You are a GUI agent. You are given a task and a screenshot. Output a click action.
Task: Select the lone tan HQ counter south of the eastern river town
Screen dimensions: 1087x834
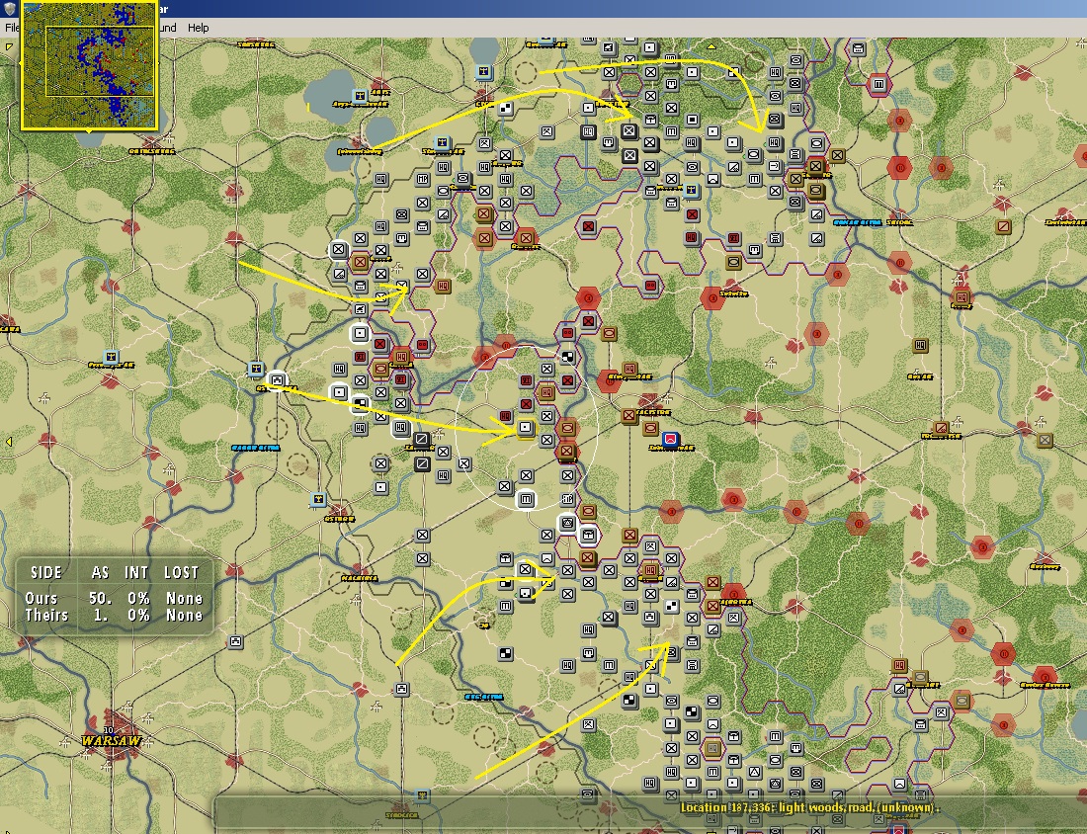click(920, 345)
